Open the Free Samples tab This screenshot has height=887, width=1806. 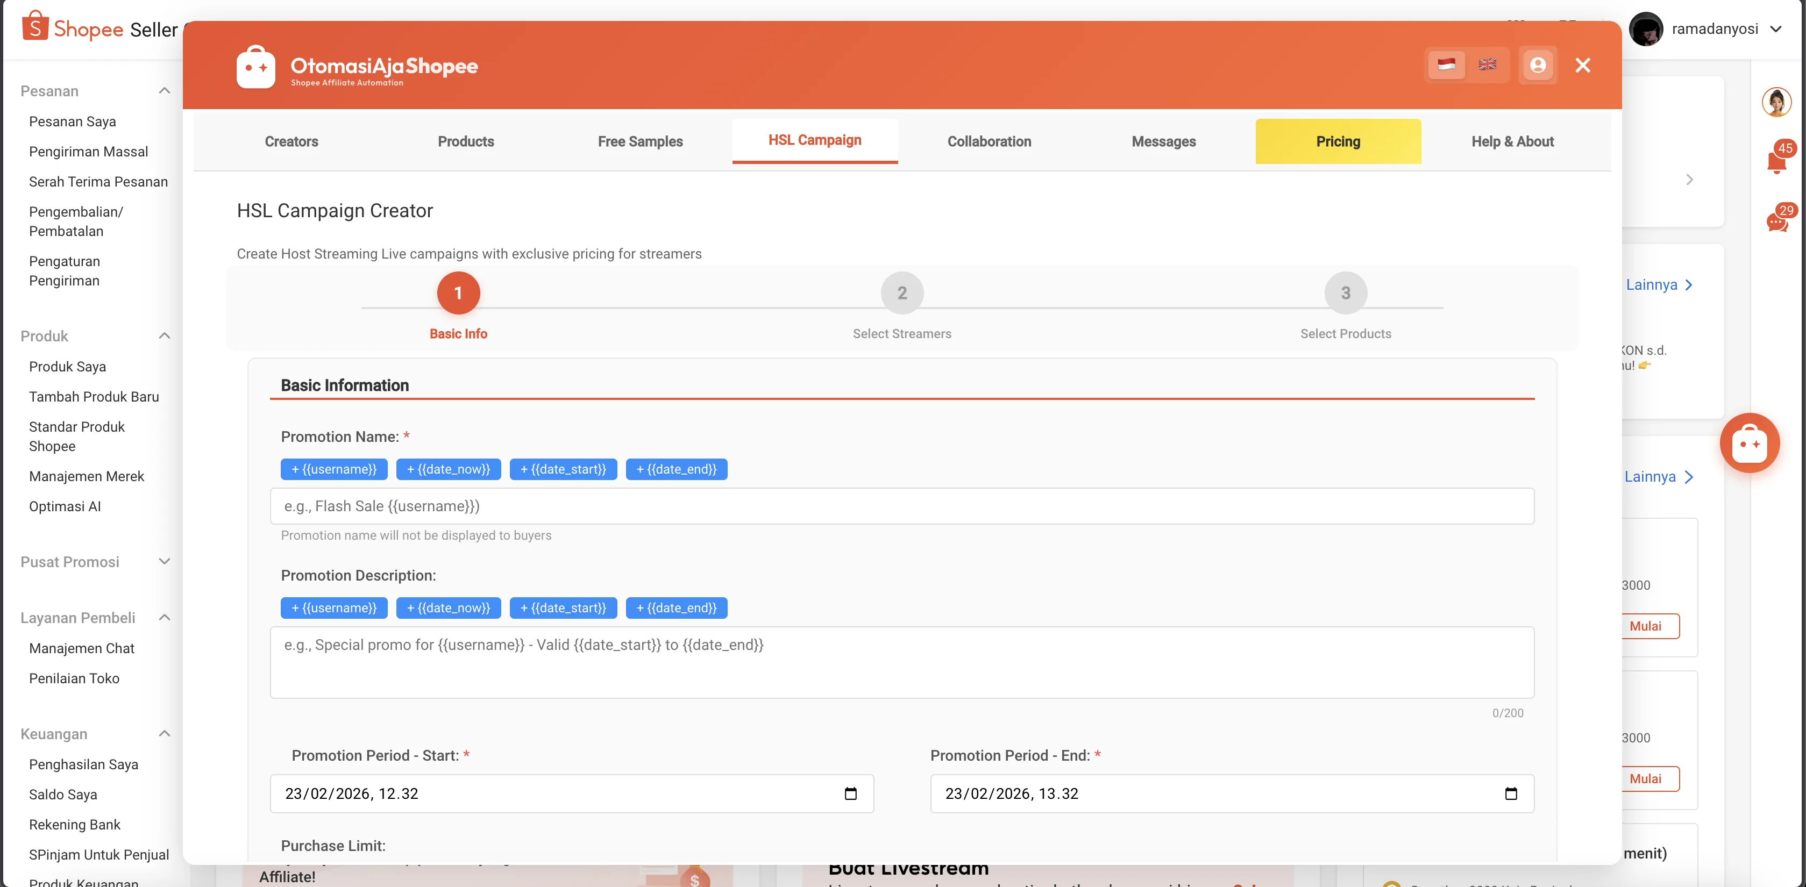point(640,141)
